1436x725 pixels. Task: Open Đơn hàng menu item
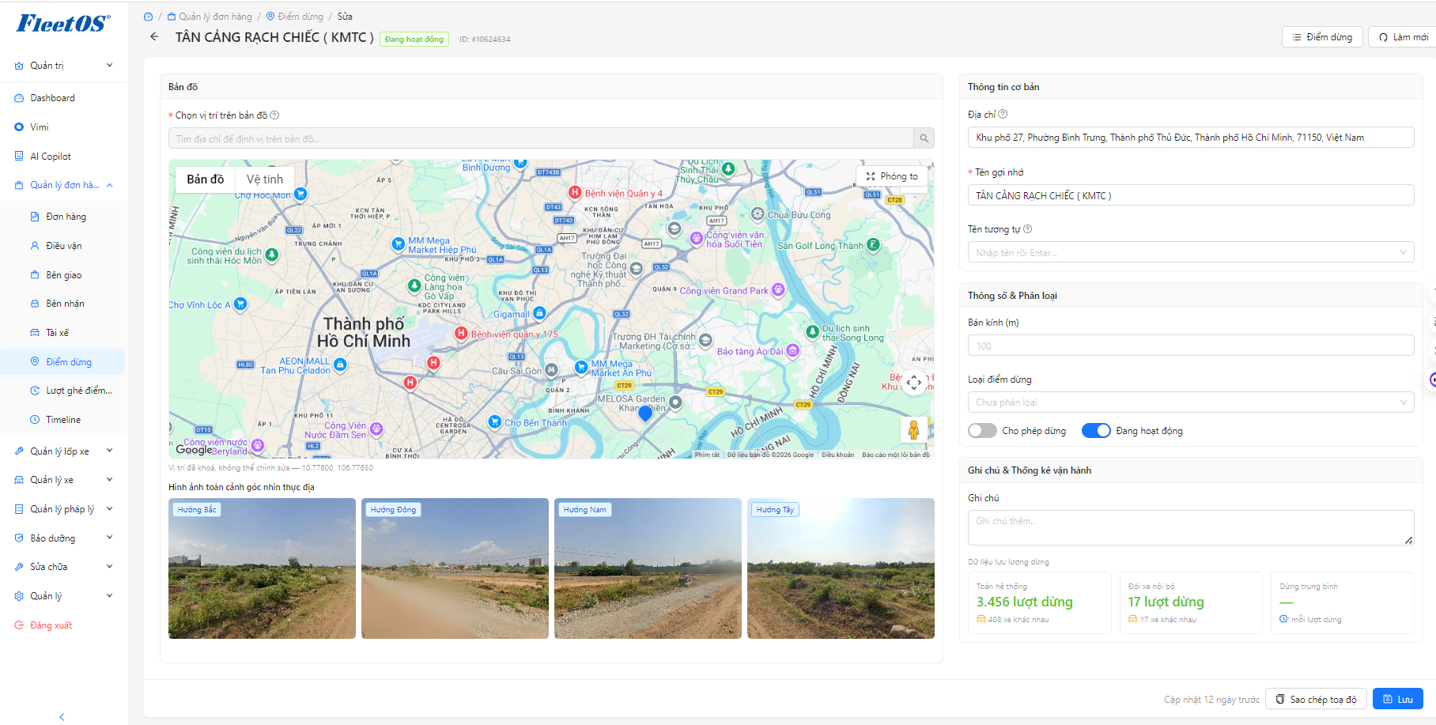pos(63,217)
